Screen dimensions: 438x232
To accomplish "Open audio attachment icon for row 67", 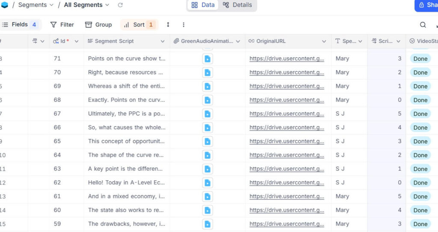I will [x=207, y=114].
